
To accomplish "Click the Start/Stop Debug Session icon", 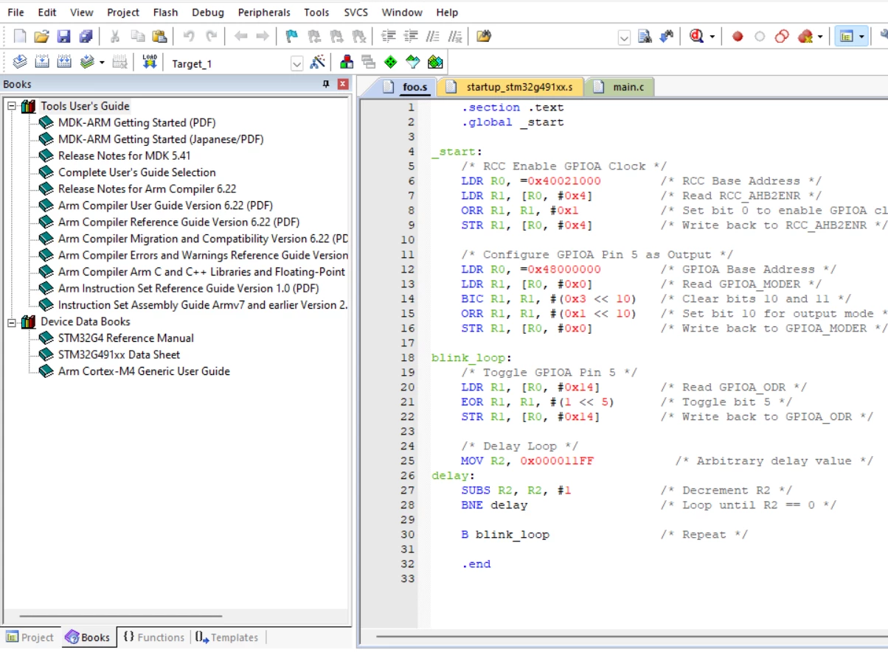I will (696, 36).
